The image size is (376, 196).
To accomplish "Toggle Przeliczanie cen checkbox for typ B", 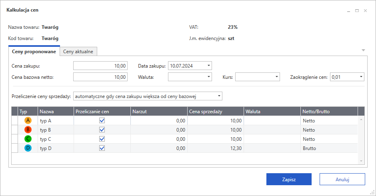I will click(x=102, y=130).
